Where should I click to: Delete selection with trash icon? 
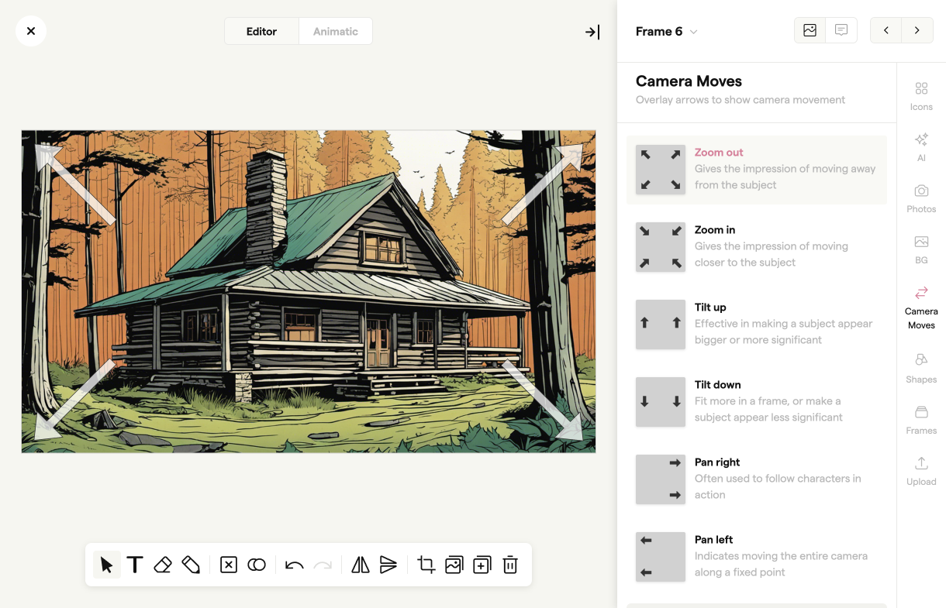(510, 565)
